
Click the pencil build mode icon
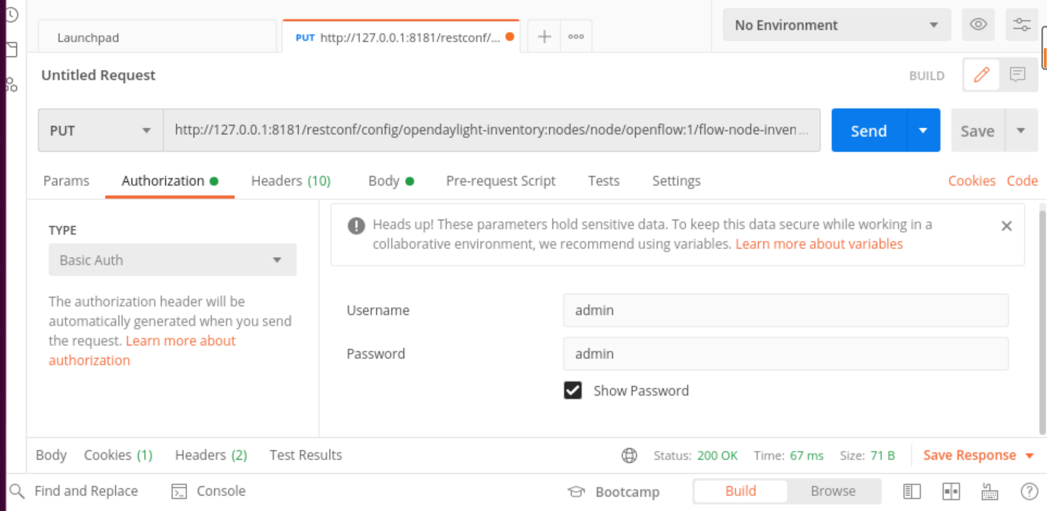point(981,75)
